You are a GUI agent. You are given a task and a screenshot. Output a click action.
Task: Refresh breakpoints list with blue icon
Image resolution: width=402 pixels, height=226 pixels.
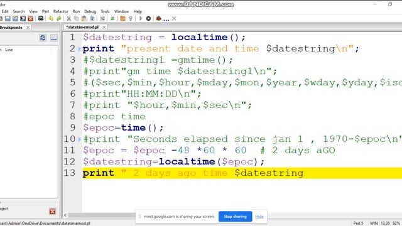[x=43, y=38]
